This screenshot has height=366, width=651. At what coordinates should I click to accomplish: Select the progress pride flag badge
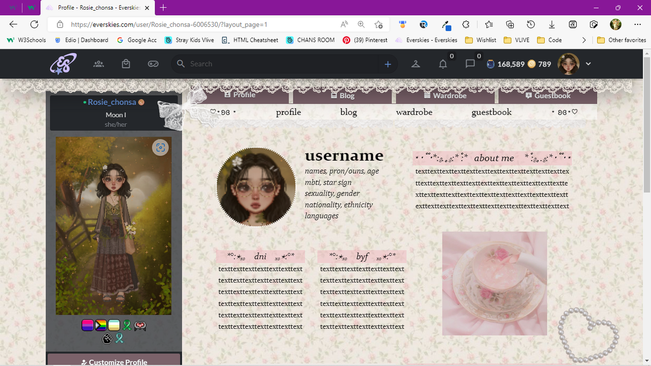(x=101, y=325)
